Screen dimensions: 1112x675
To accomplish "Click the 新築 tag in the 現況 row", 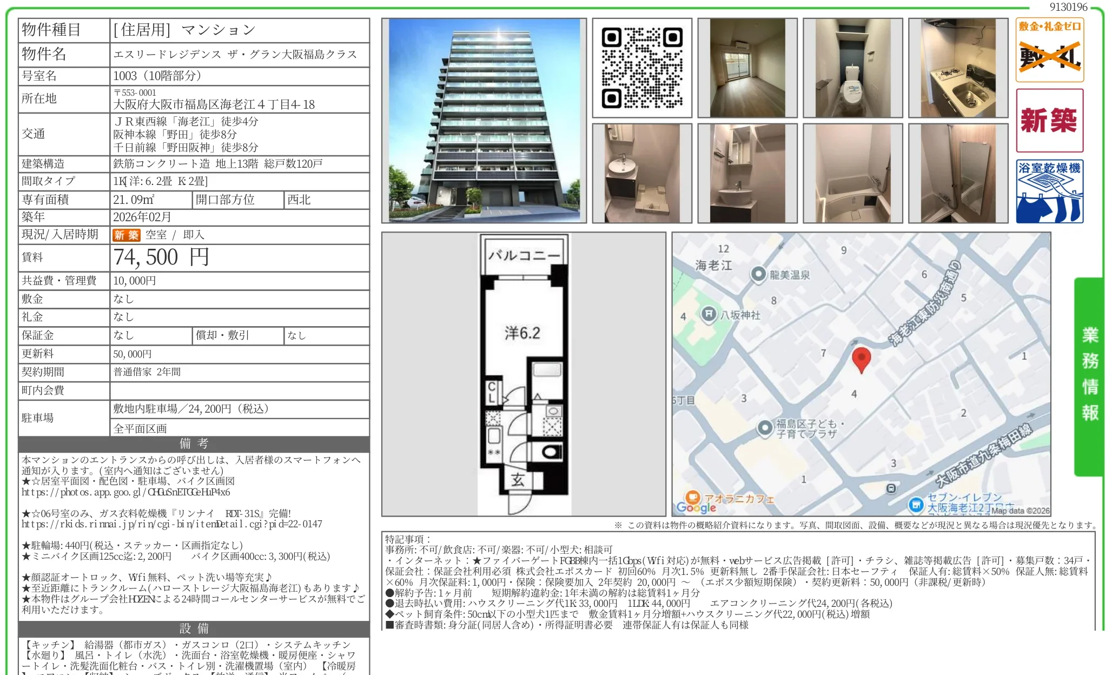I will tap(126, 235).
